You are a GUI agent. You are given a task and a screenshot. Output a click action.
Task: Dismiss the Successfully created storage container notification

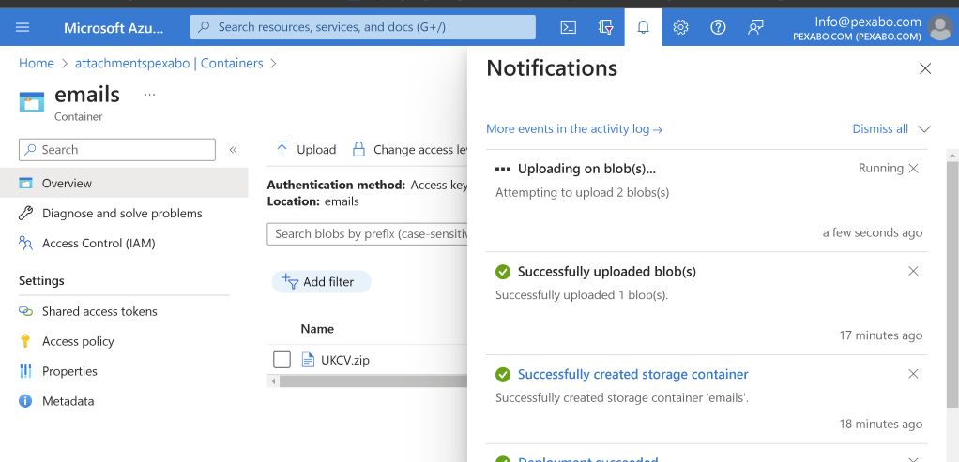point(913,373)
